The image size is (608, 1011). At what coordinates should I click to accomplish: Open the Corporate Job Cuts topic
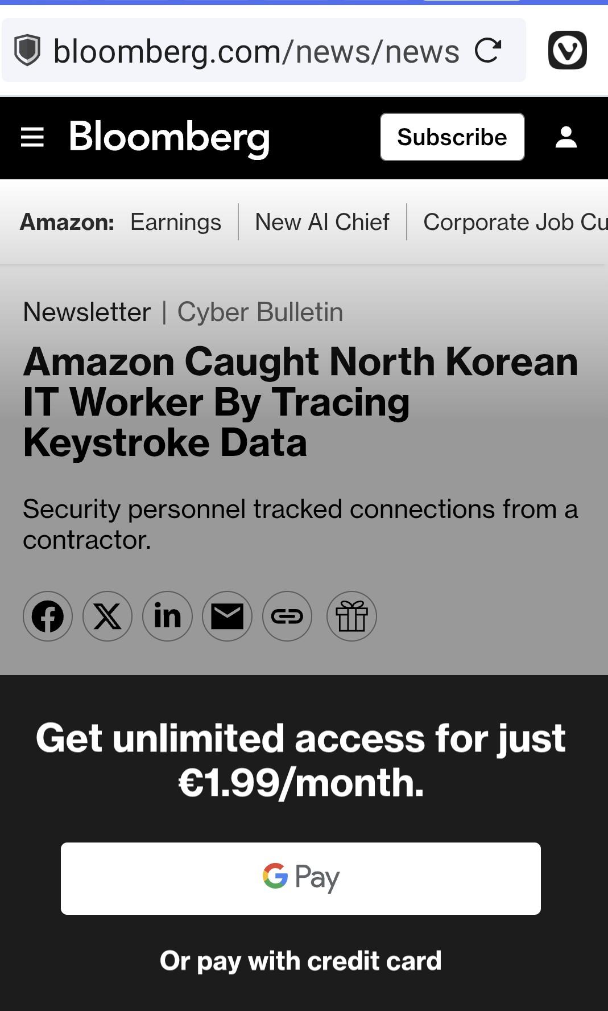515,222
